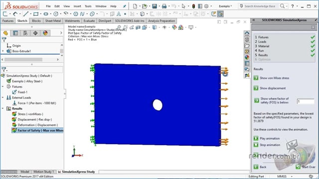Open the New document dropdown arrow
This screenshot has height=179, width=319.
(x=140, y=6)
